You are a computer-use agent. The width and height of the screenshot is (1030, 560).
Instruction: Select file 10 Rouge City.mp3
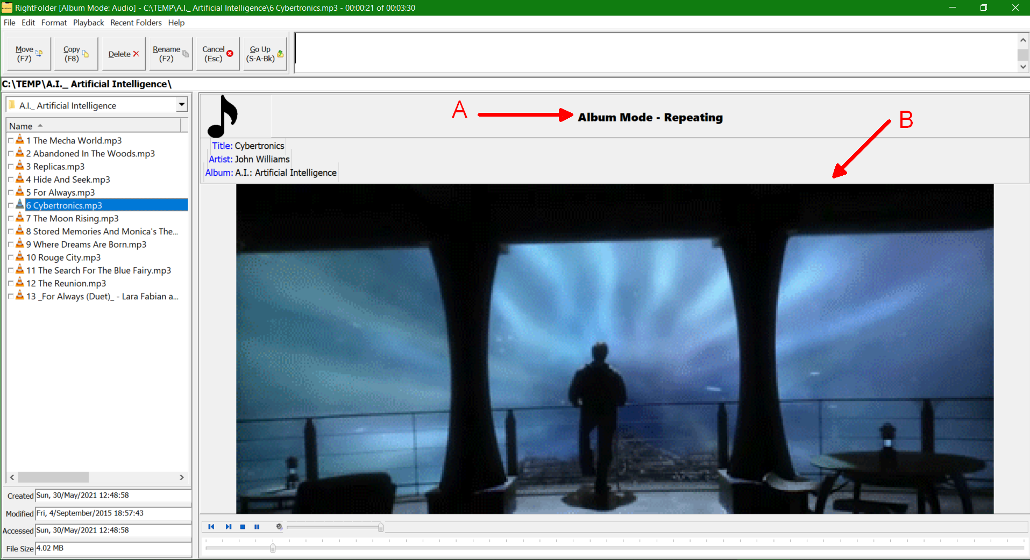(63, 257)
